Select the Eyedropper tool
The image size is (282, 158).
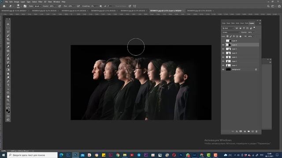pyautogui.click(x=8, y=47)
